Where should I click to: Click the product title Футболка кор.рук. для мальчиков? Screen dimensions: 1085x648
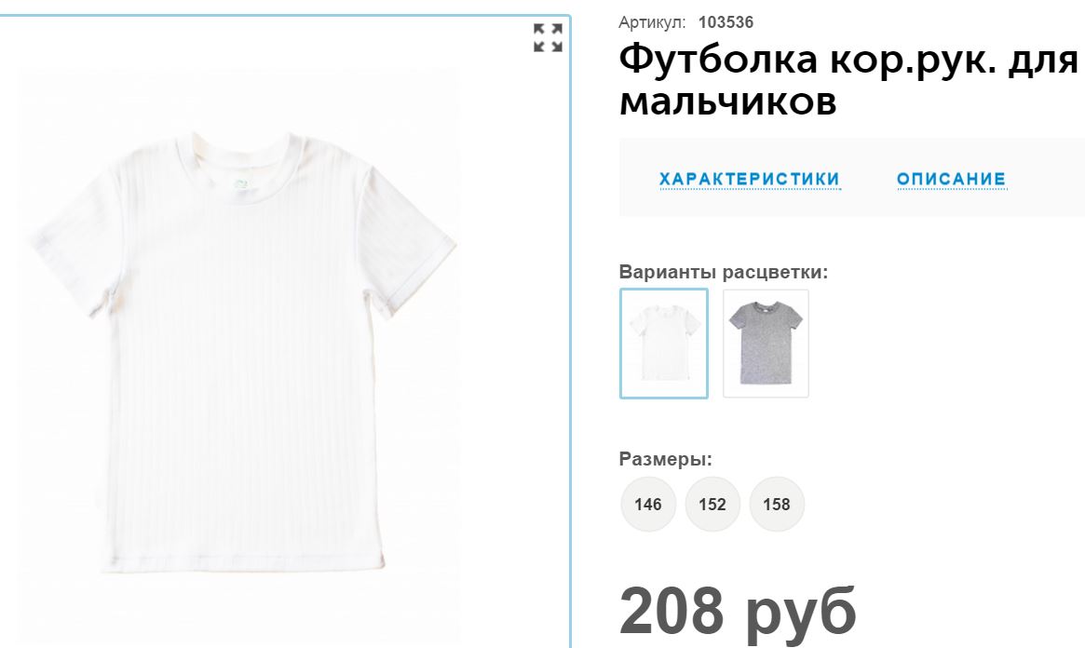(x=849, y=79)
